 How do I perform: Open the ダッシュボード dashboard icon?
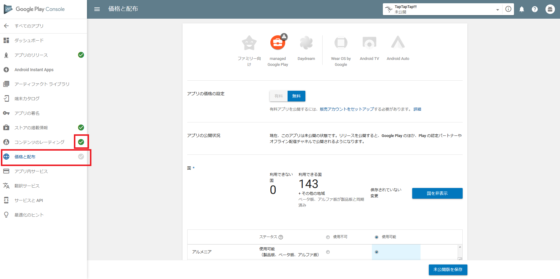6,40
